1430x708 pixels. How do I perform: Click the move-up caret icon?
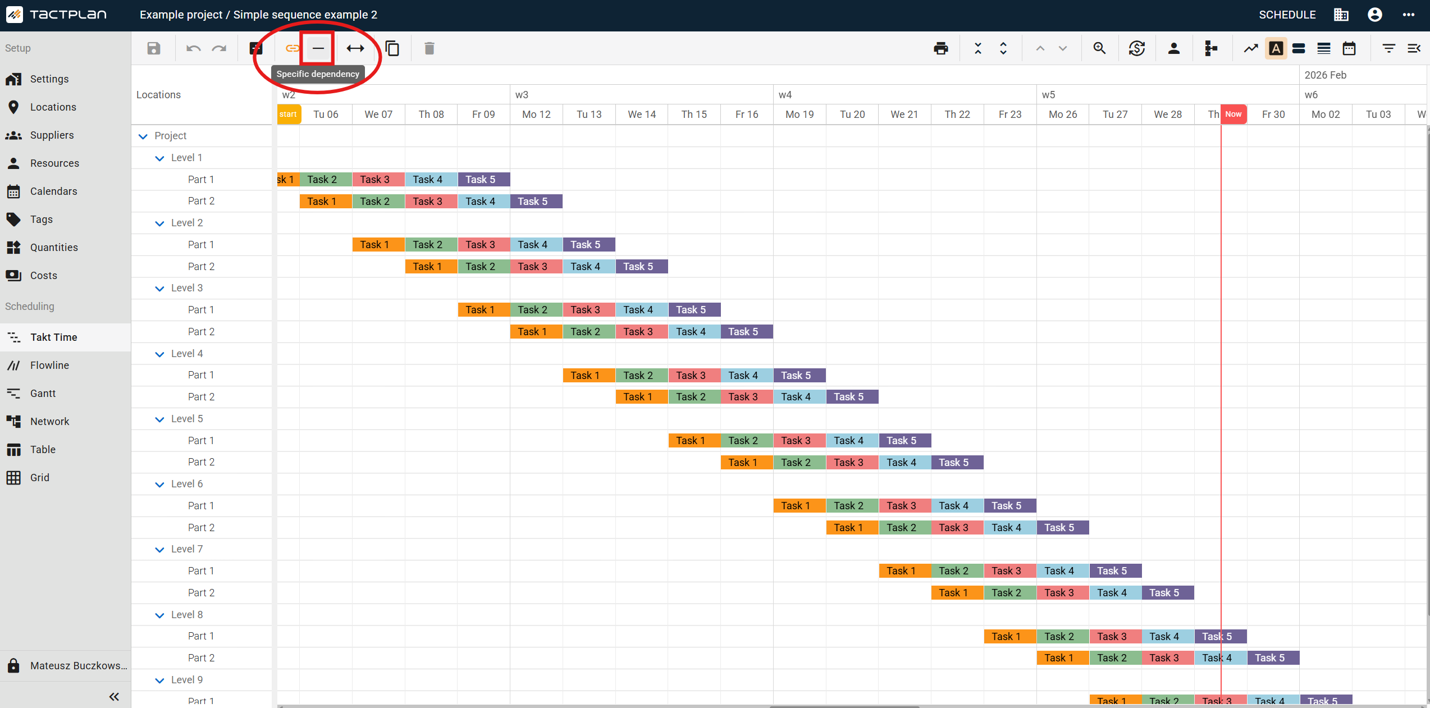1040,48
